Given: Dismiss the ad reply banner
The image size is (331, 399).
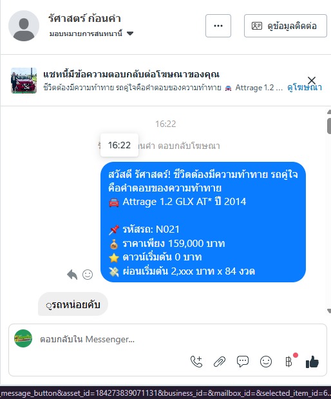Looking at the screenshot, I should (312, 81).
